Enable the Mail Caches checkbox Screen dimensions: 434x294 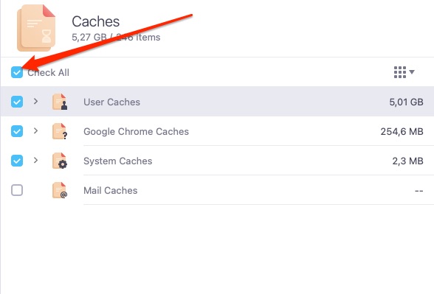(17, 190)
